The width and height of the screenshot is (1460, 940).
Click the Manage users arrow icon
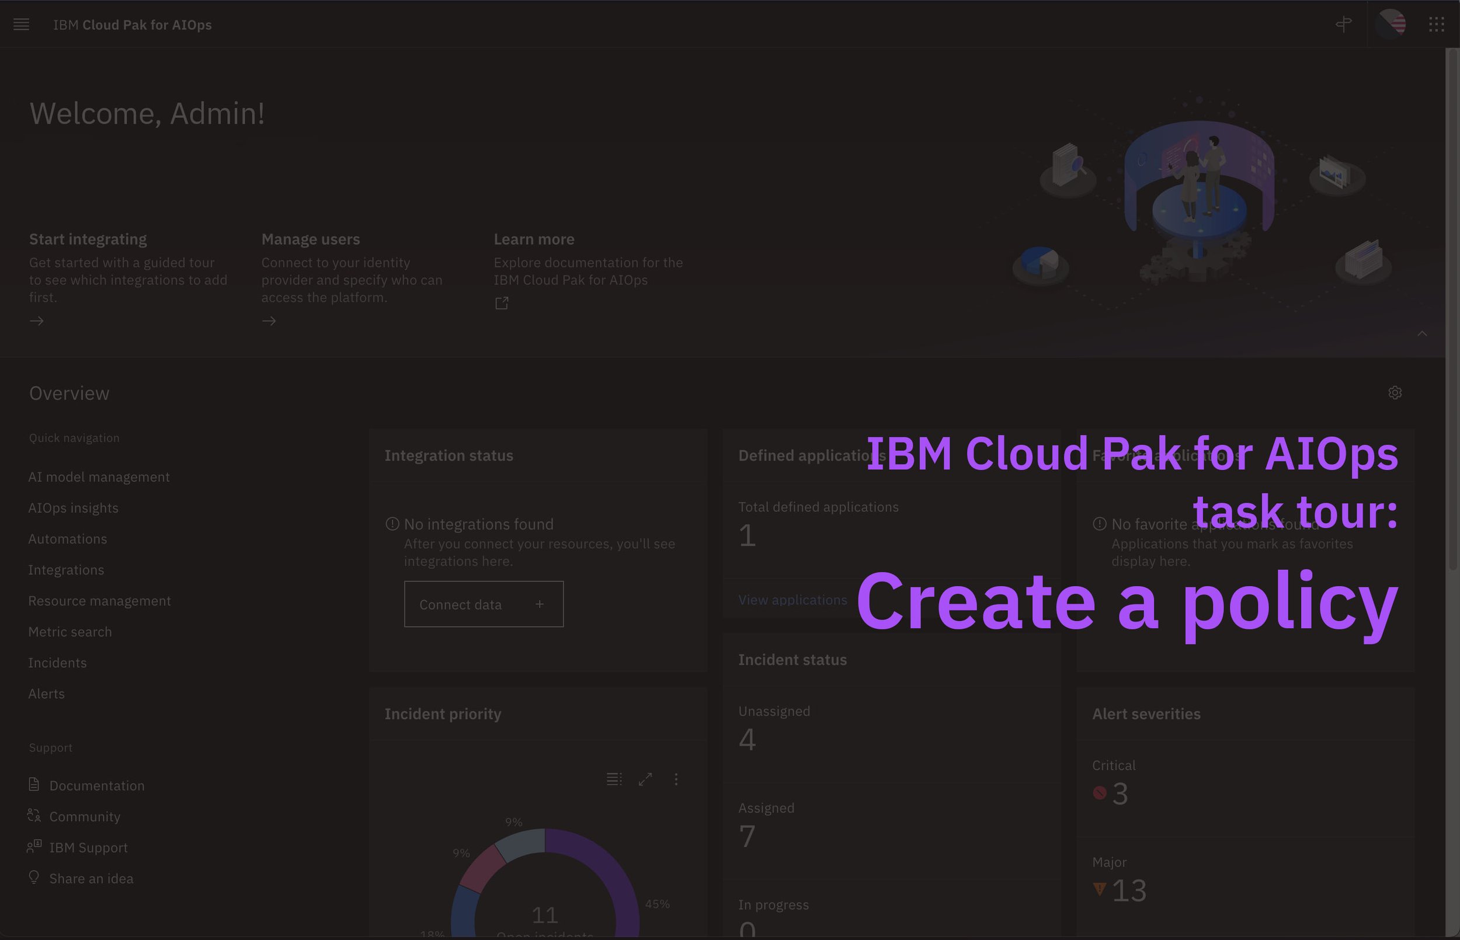point(269,321)
